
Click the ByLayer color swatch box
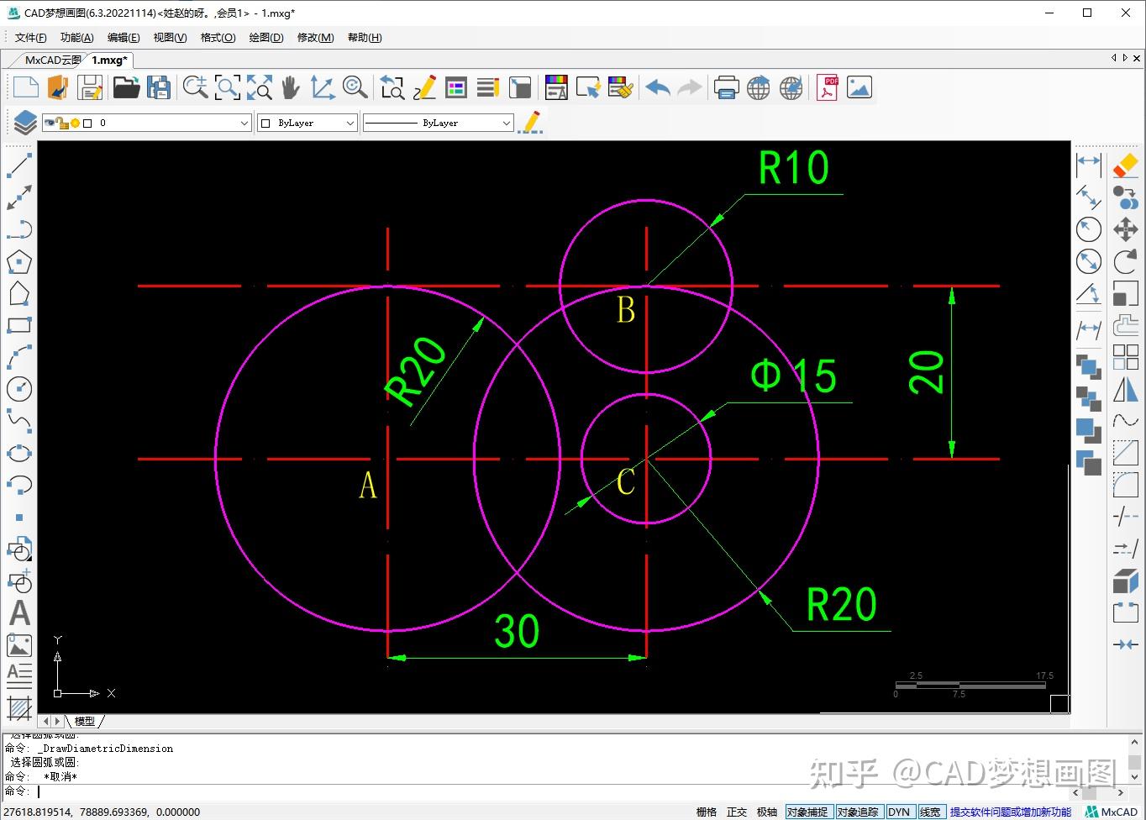[x=265, y=123]
